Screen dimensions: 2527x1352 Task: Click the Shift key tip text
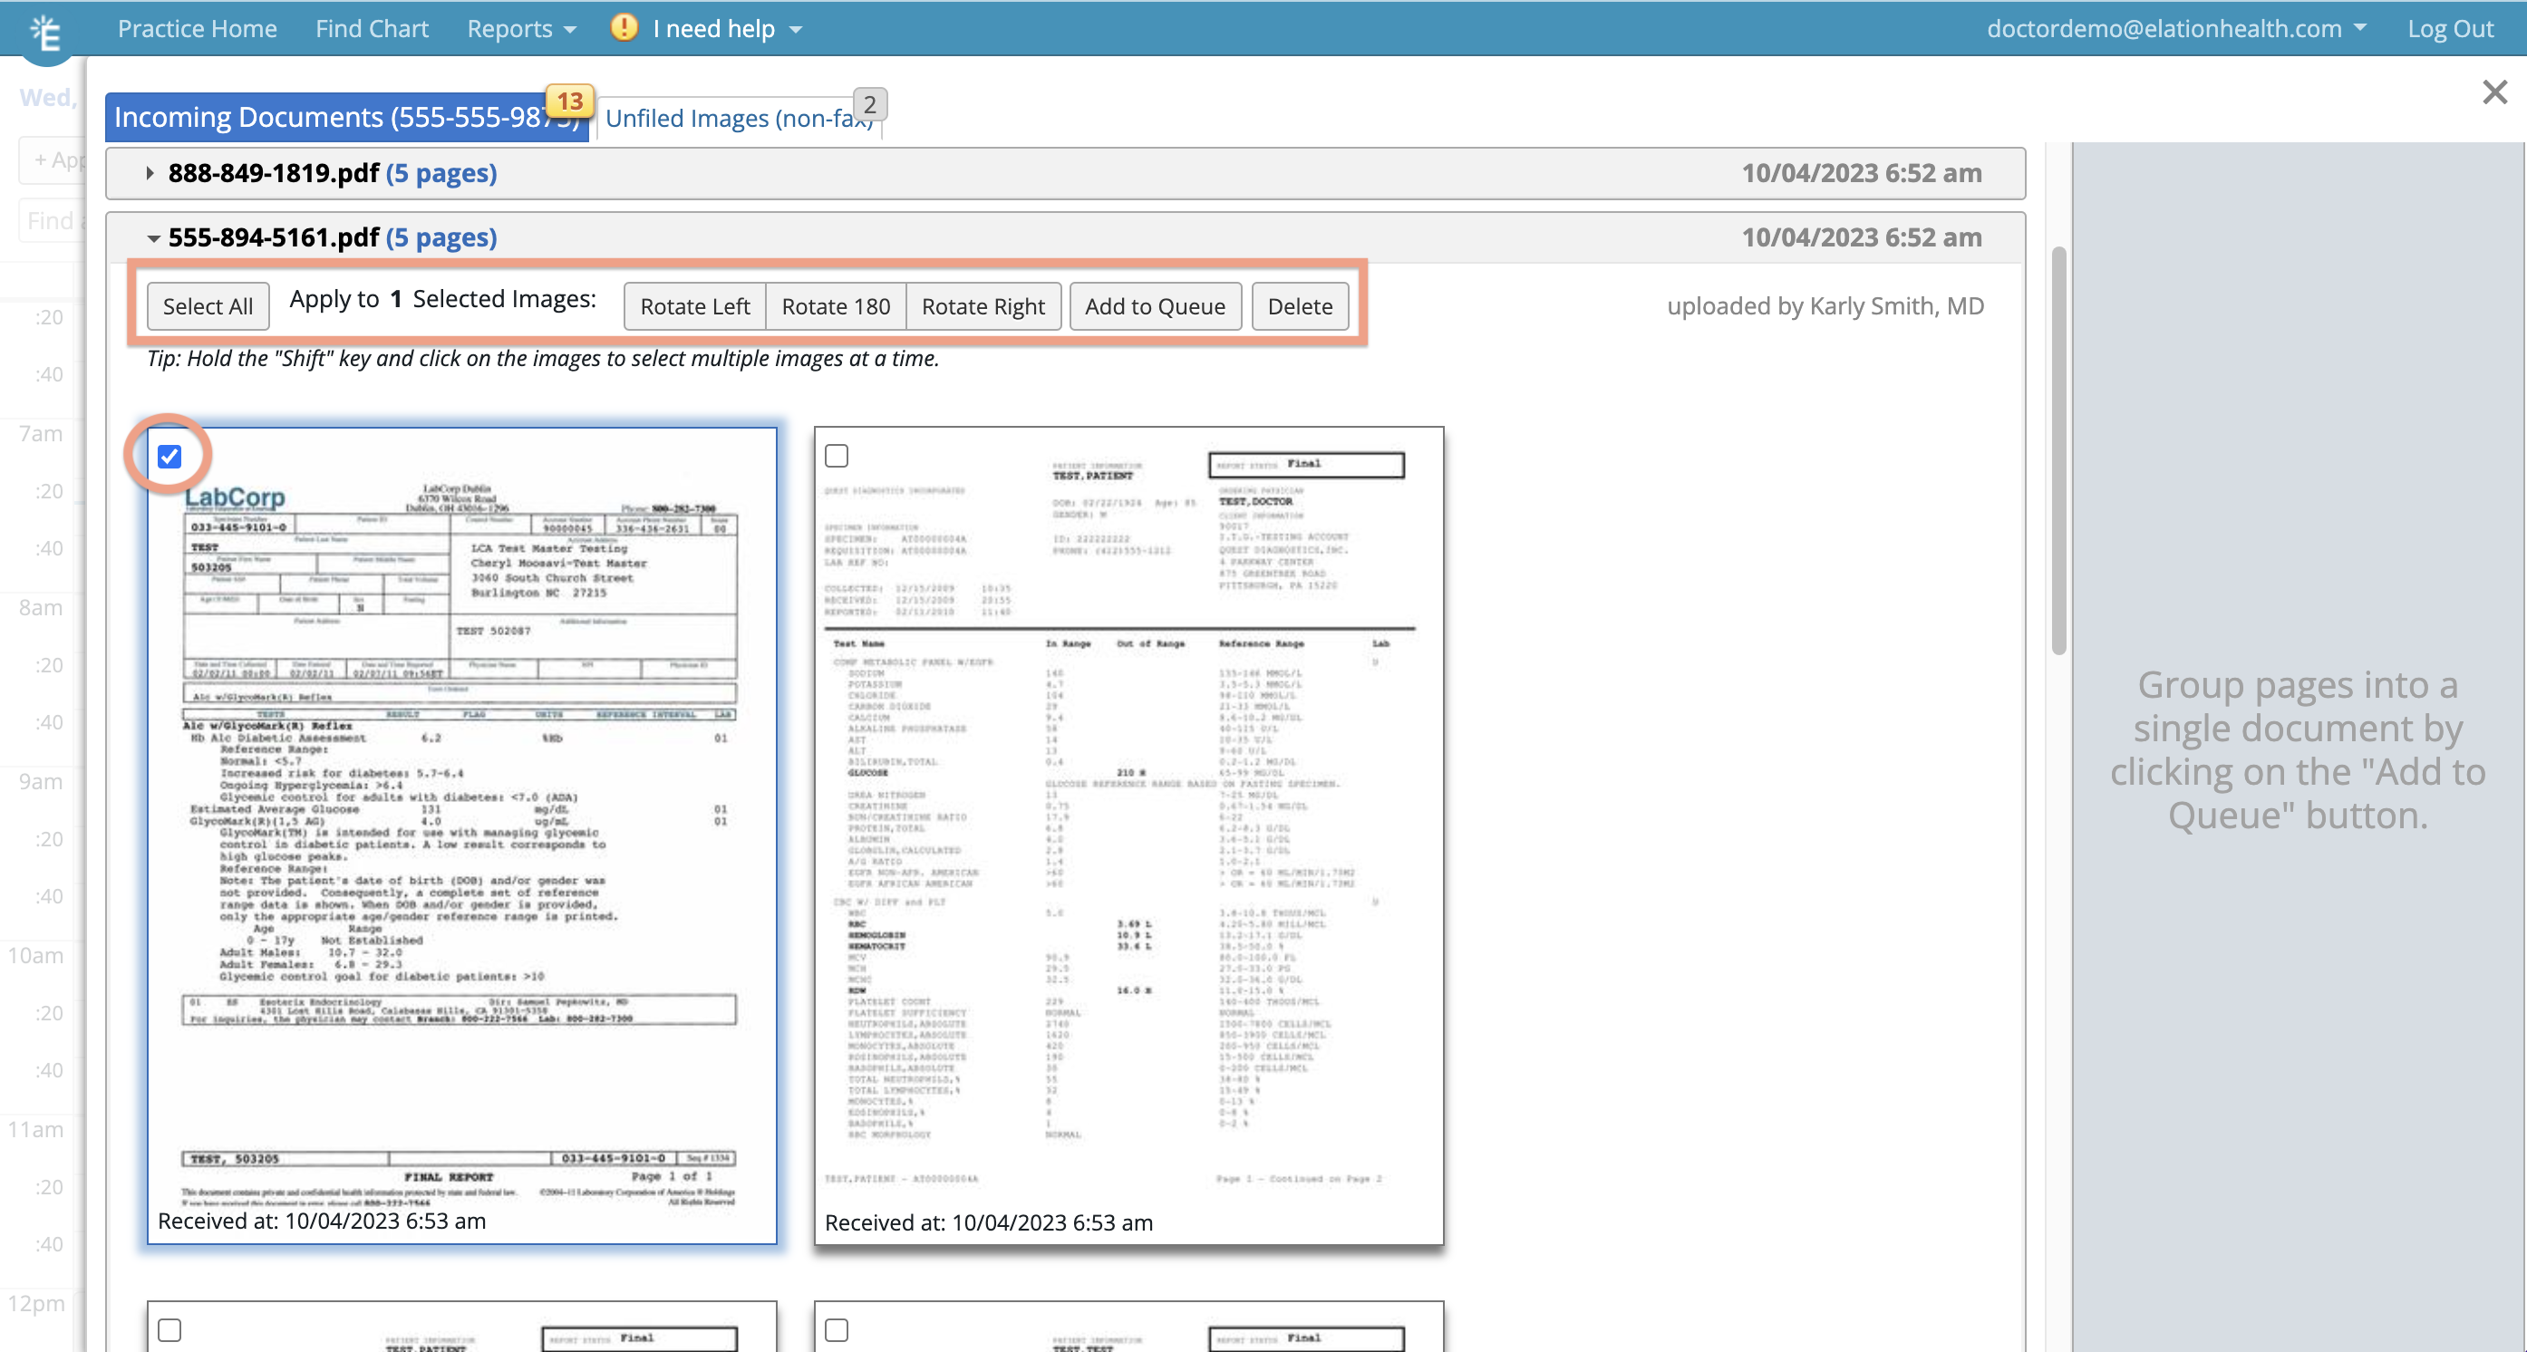pyautogui.click(x=544, y=359)
